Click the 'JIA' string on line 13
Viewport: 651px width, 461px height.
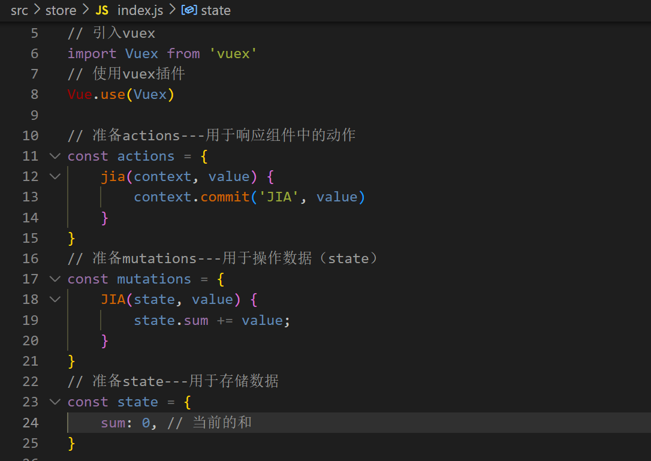279,197
